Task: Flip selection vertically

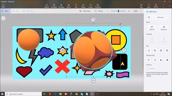Action: click(167, 60)
